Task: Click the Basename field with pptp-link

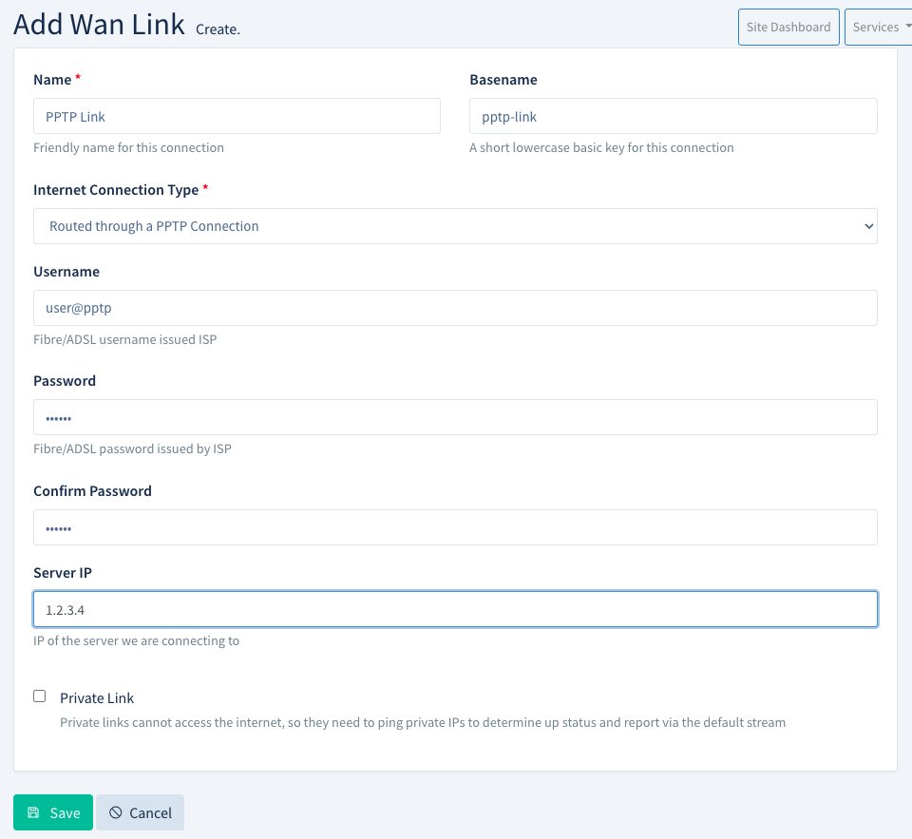Action: pyautogui.click(x=673, y=116)
